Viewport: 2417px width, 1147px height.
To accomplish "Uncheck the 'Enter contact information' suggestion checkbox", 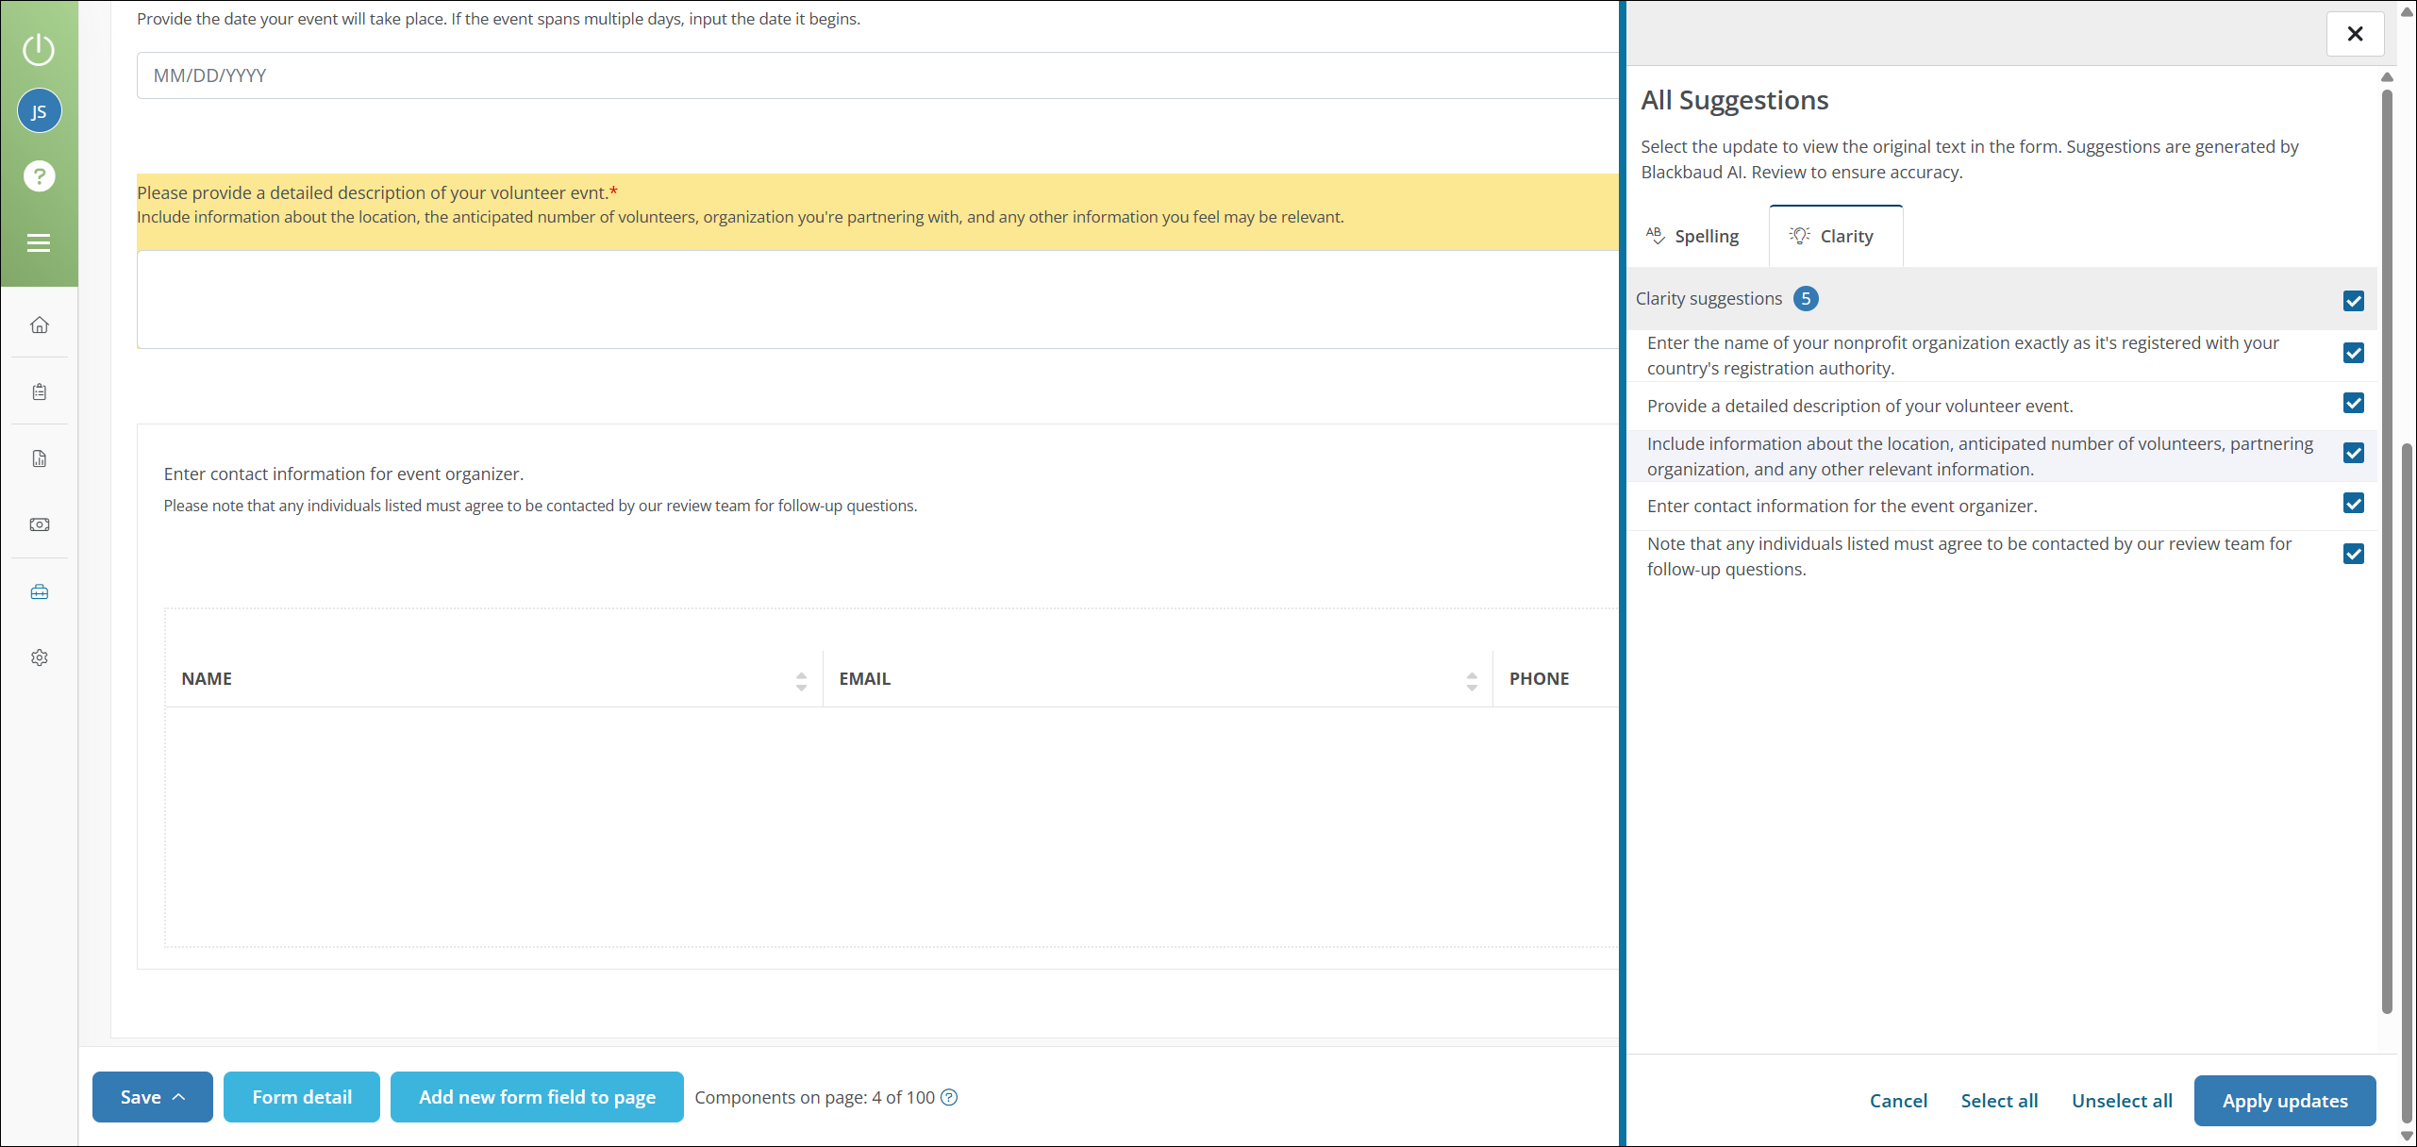I will (2353, 504).
